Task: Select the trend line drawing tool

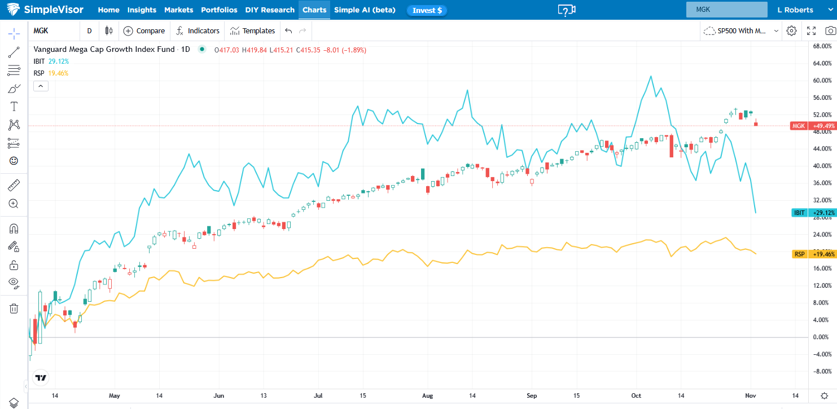Action: pyautogui.click(x=14, y=52)
